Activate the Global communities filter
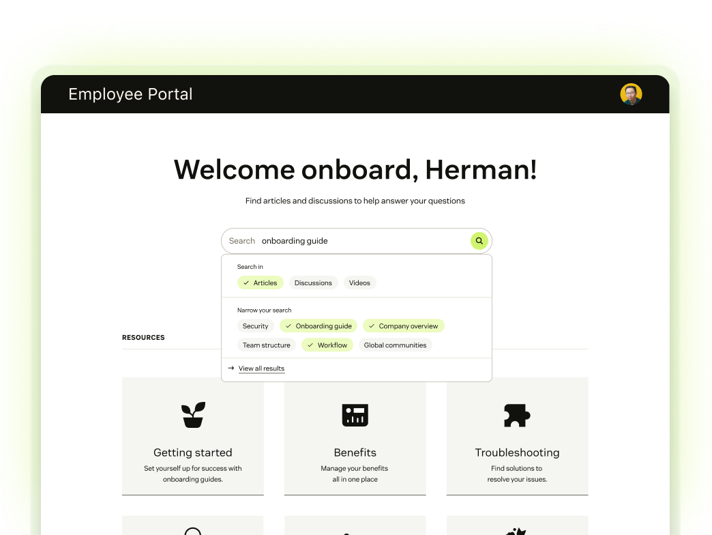 pyautogui.click(x=395, y=345)
